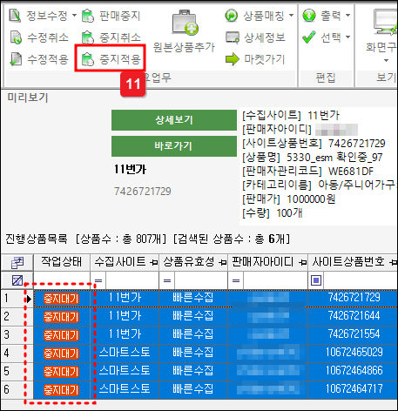Open the 상품매칭 dropdown
The height and width of the screenshot is (411, 398).
291,15
